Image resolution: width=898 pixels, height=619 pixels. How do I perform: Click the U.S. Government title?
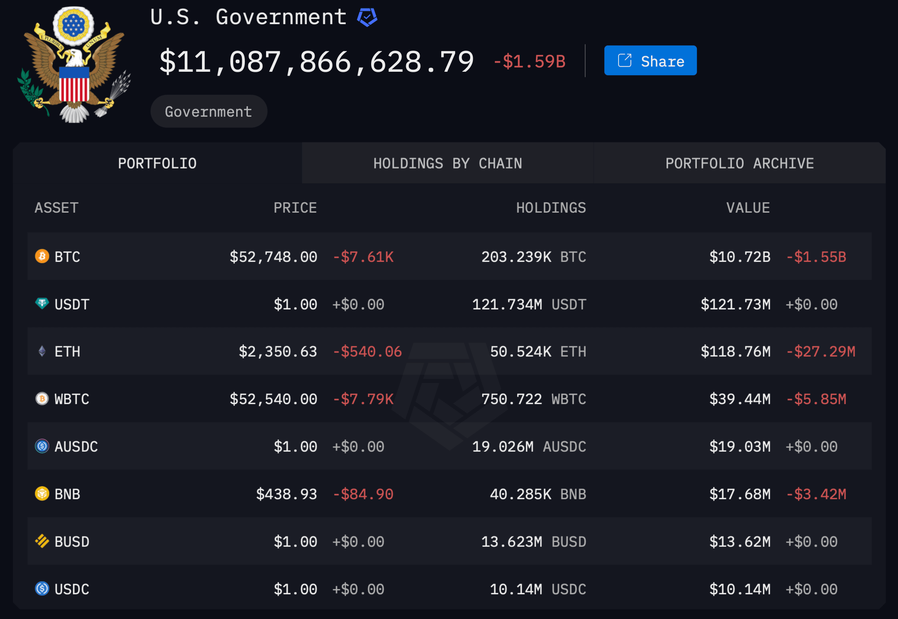[x=248, y=17]
